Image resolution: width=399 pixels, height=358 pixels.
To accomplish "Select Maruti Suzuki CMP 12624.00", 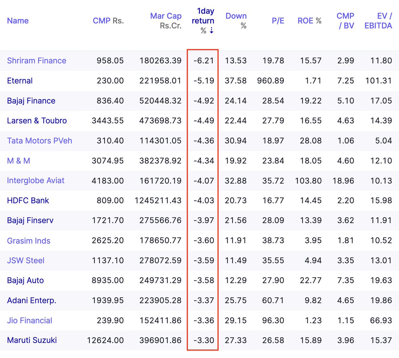I will pos(105,340).
